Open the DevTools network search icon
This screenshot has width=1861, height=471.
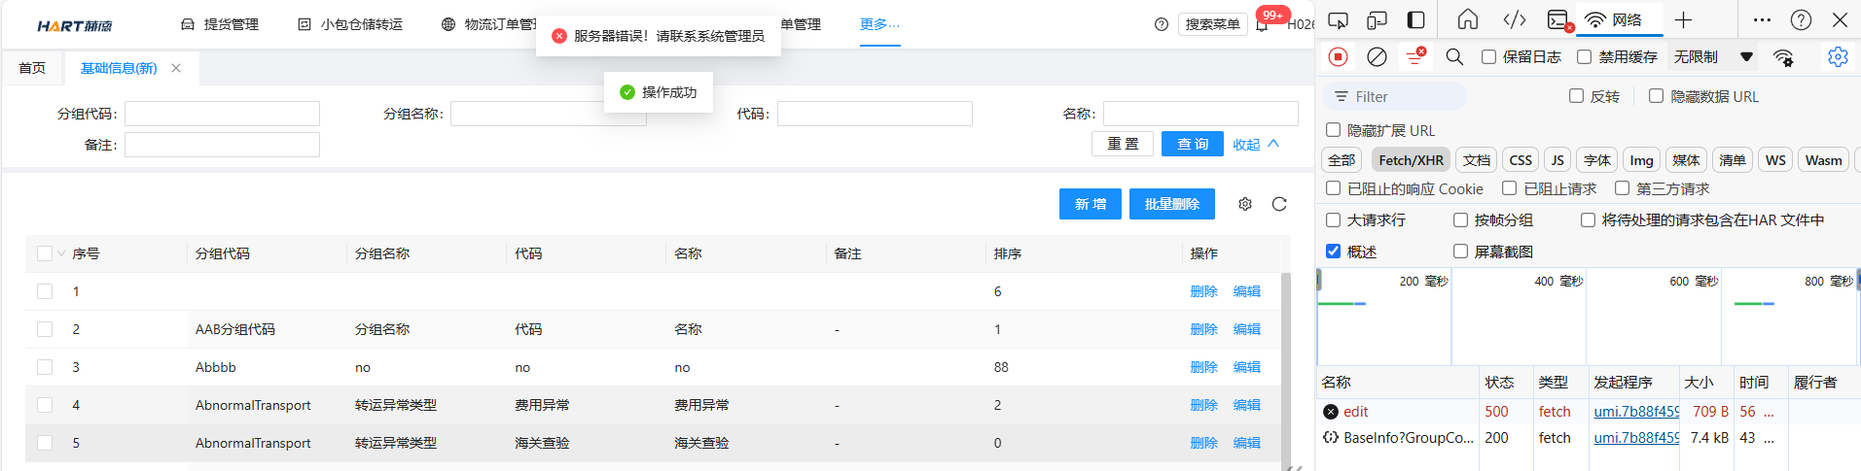tap(1454, 57)
